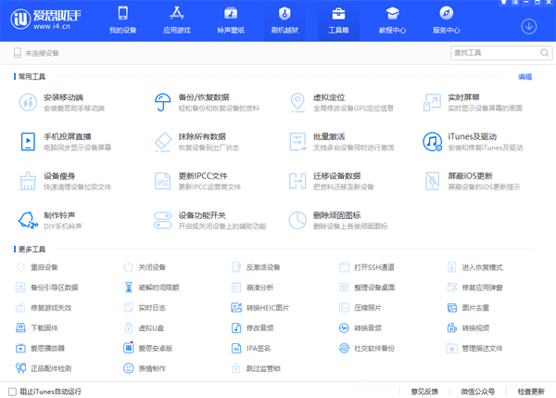Go to the 应用游戏 tab
This screenshot has height=398, width=556.
(176, 19)
